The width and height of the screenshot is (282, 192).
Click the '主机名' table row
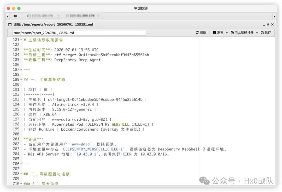[85, 99]
